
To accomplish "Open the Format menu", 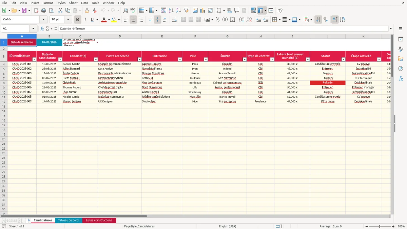I will point(48,3).
